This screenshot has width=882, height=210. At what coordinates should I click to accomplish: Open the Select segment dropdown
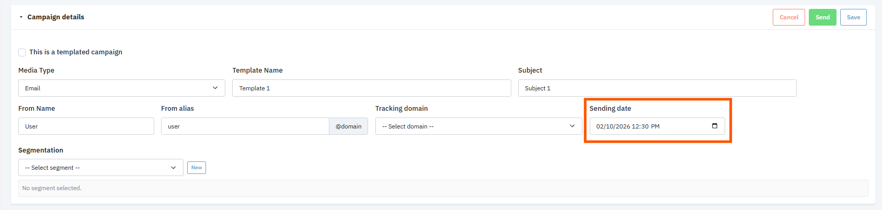pyautogui.click(x=100, y=168)
